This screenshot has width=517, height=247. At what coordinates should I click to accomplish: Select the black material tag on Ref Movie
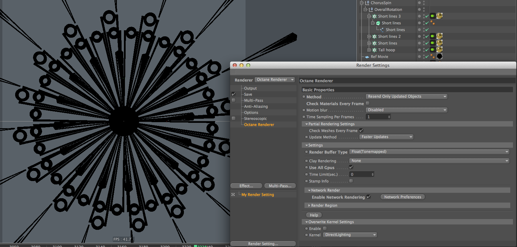point(439,56)
